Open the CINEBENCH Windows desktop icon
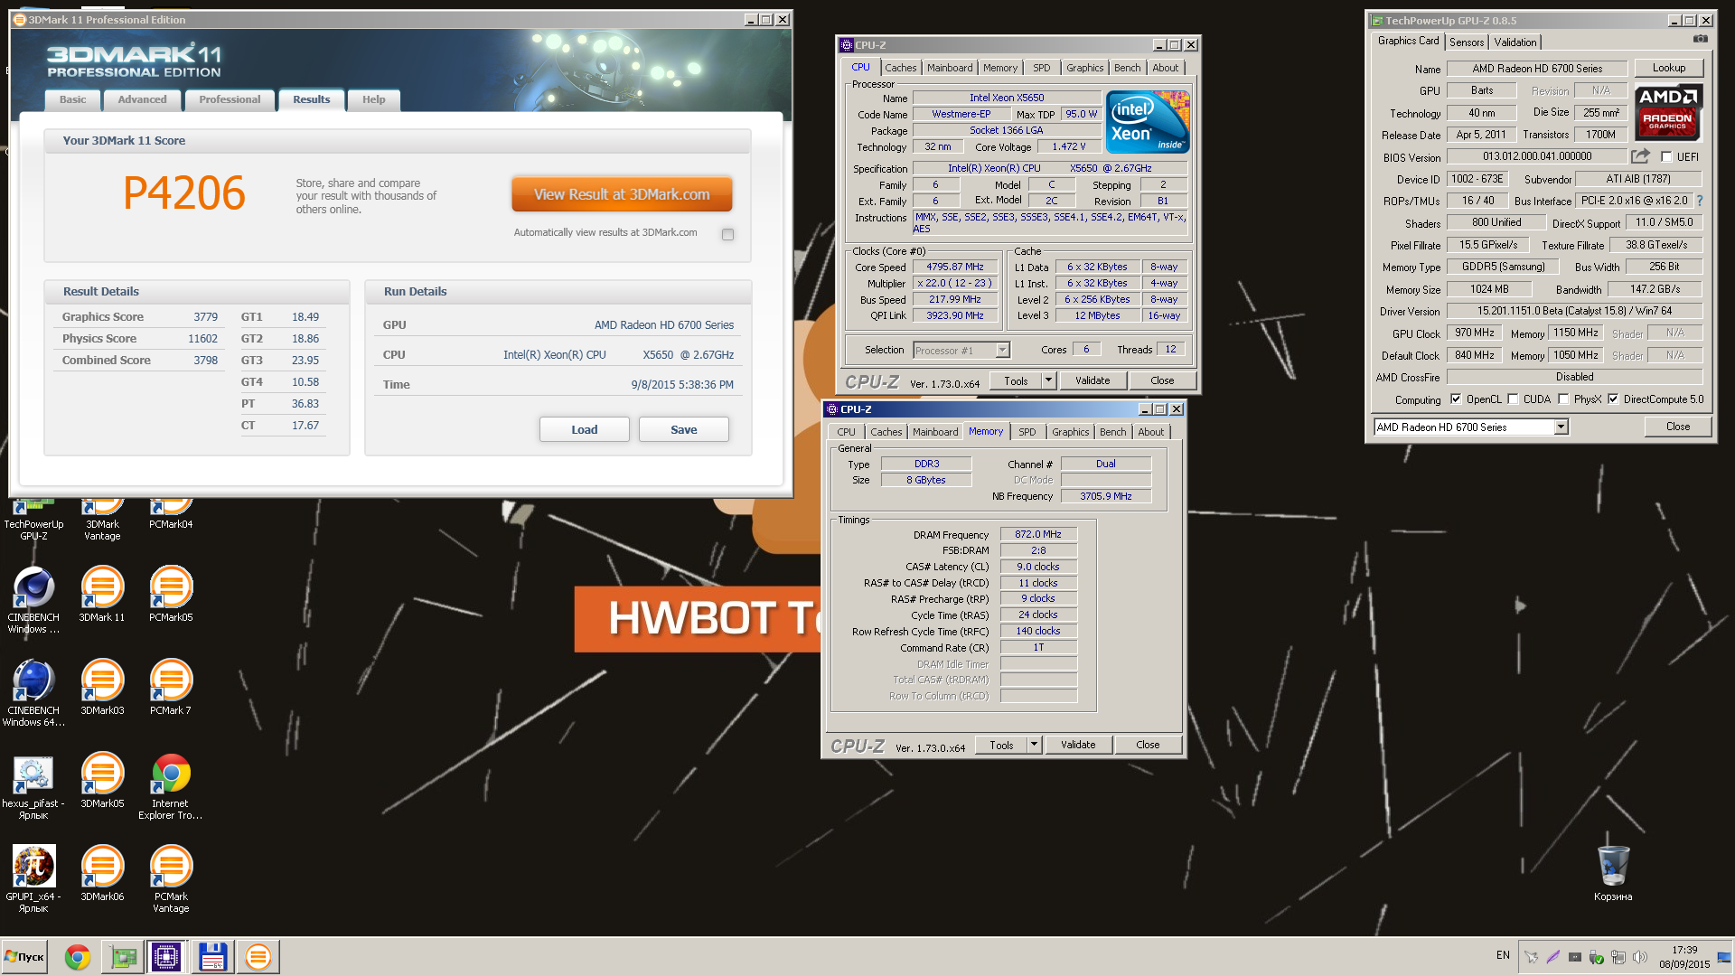Viewport: 1735px width, 976px height. pyautogui.click(x=33, y=599)
